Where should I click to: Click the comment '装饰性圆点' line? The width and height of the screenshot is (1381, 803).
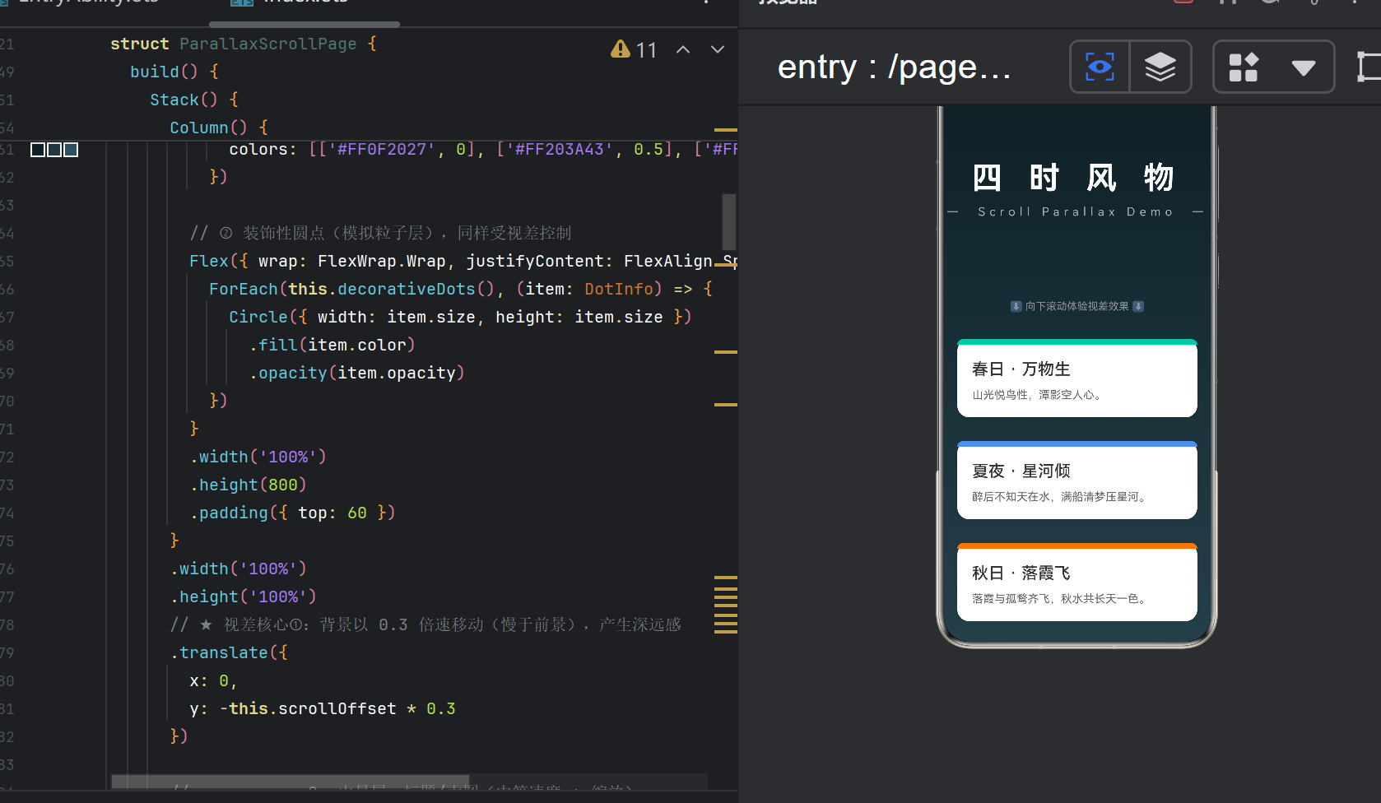point(380,233)
